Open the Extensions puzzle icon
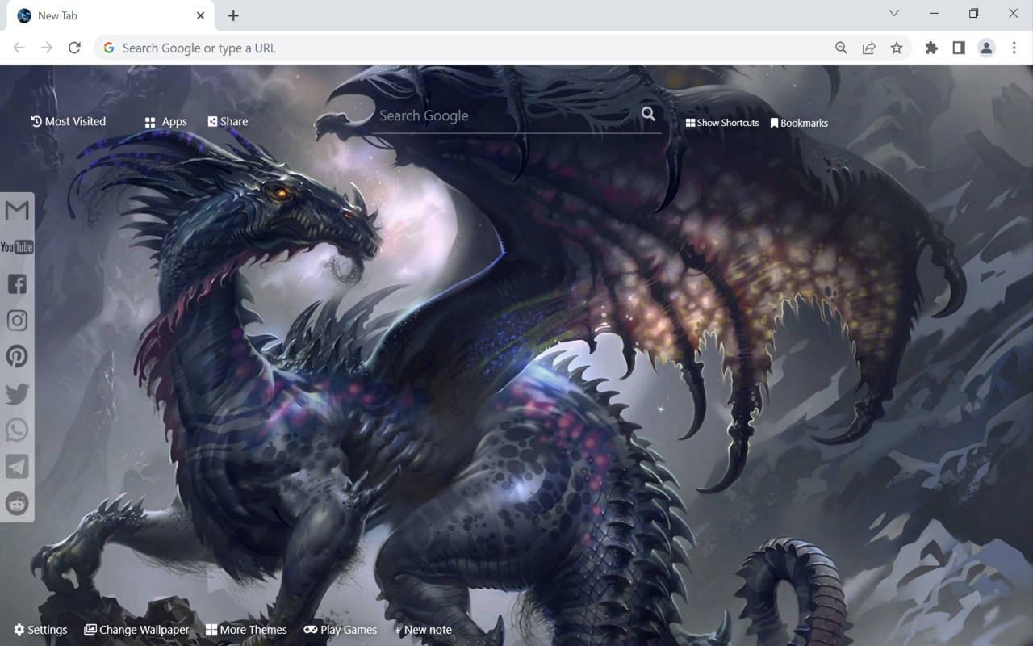Screen dimensions: 1033x646 [931, 48]
